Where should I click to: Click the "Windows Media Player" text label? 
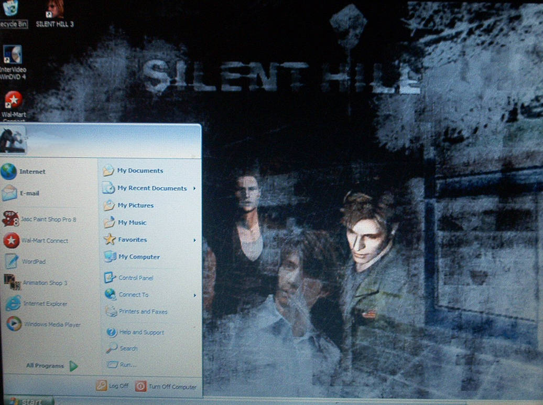pyautogui.click(x=52, y=325)
